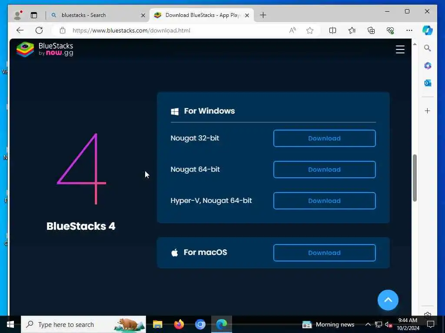Click the BlueStacks by now.gg logo
The width and height of the screenshot is (445, 333).
point(45,49)
